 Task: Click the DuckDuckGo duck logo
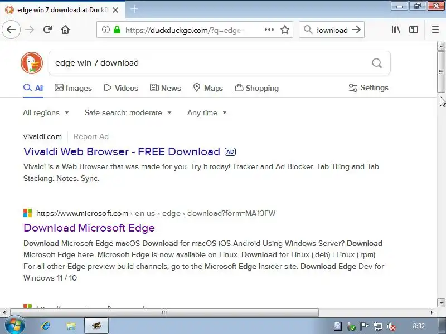coord(32,63)
